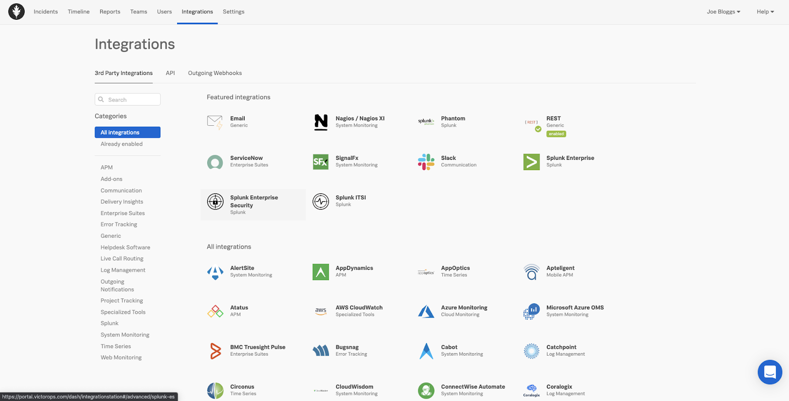Select the Microsoft Azure OMS icon
This screenshot has height=401, width=789.
[532, 312]
